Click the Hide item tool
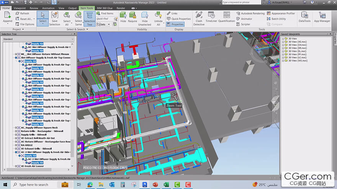Image resolution: width=337 pixels, height=189 pixels. tap(123, 17)
